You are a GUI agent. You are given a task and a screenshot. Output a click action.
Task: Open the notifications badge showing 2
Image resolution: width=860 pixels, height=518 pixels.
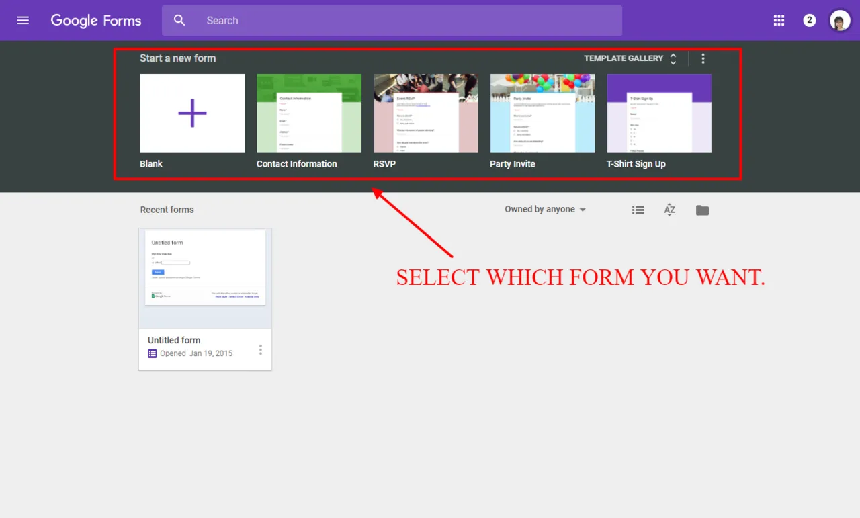[x=810, y=20]
